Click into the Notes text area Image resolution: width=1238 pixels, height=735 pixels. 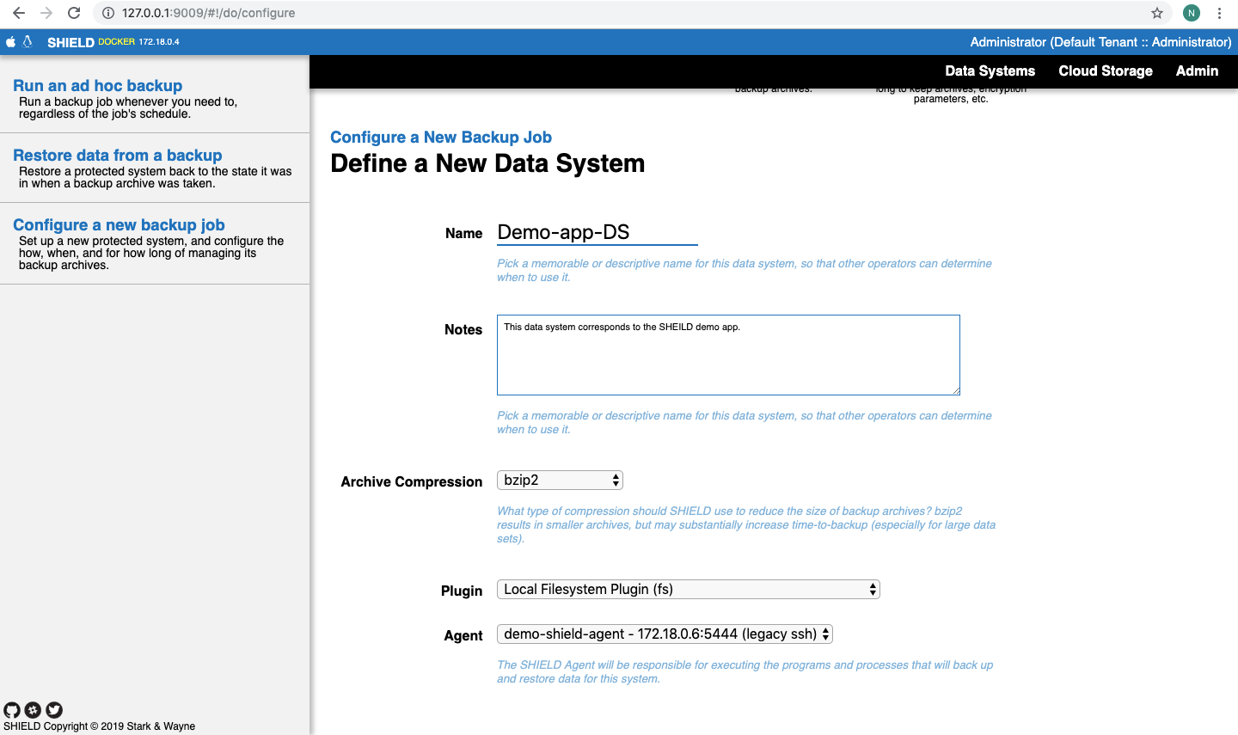[728, 355]
